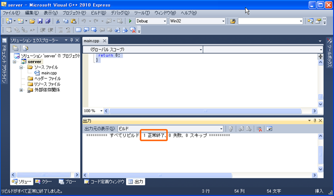The height and width of the screenshot is (196, 334).
Task: Switch to the 出力 bottom tab
Action: [135, 182]
